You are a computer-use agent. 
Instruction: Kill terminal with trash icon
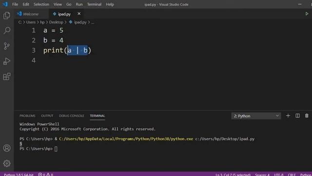tap(307, 116)
